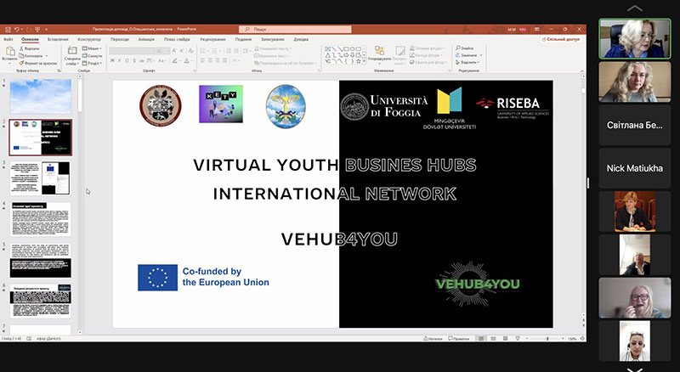Screen dimensions: 680x372
Task: Select slide 1 sky thumbnail
Action: [40, 96]
